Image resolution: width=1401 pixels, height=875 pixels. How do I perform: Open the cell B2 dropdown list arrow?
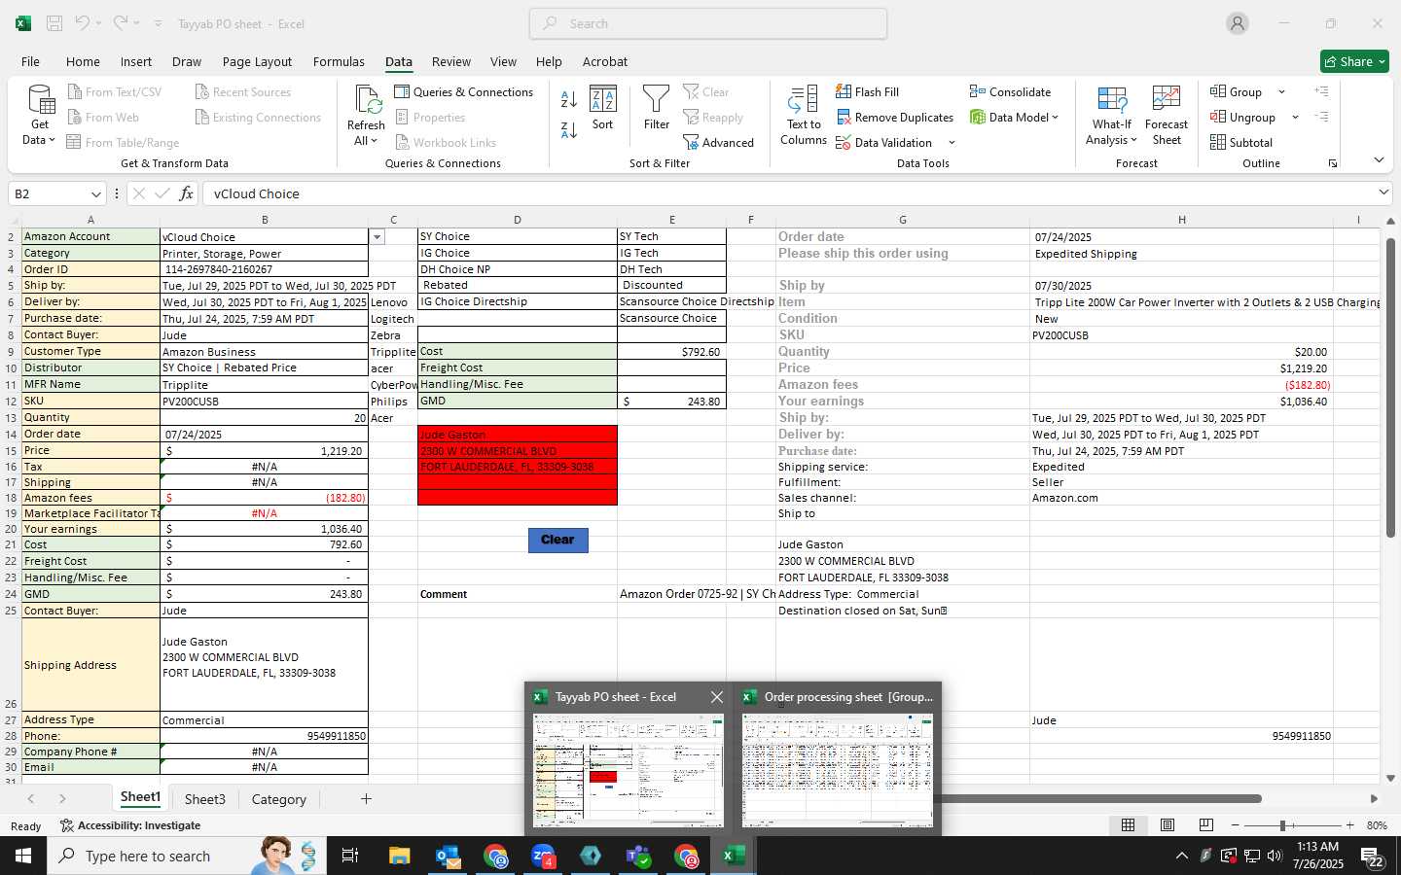pyautogui.click(x=377, y=236)
